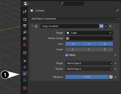Viewport: 121px width, 94px height.
Task: Click the animate dot beside Target space
Action: click(115, 63)
